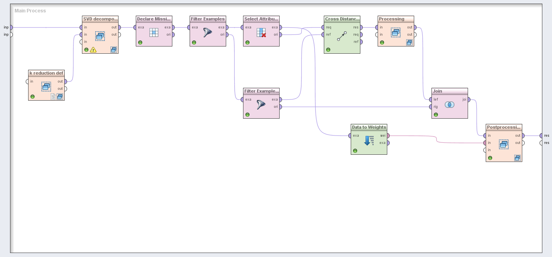Select the Select Attributes operator icon
This screenshot has width=552, height=257.
[261, 32]
